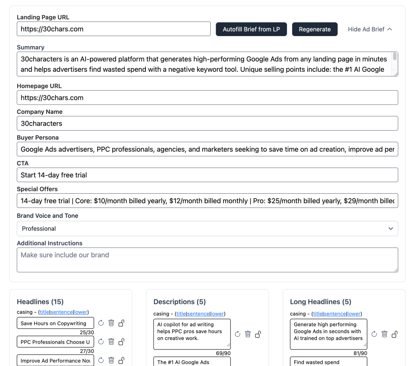This screenshot has height=366, width=415.
Task: Regenerate the 'Improve Ad Performance' headline
Action: [x=101, y=360]
